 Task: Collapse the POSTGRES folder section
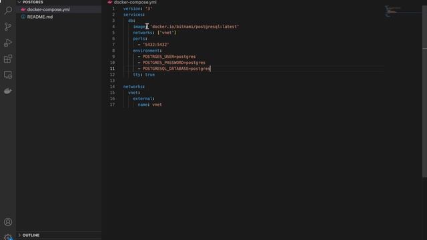click(33, 2)
